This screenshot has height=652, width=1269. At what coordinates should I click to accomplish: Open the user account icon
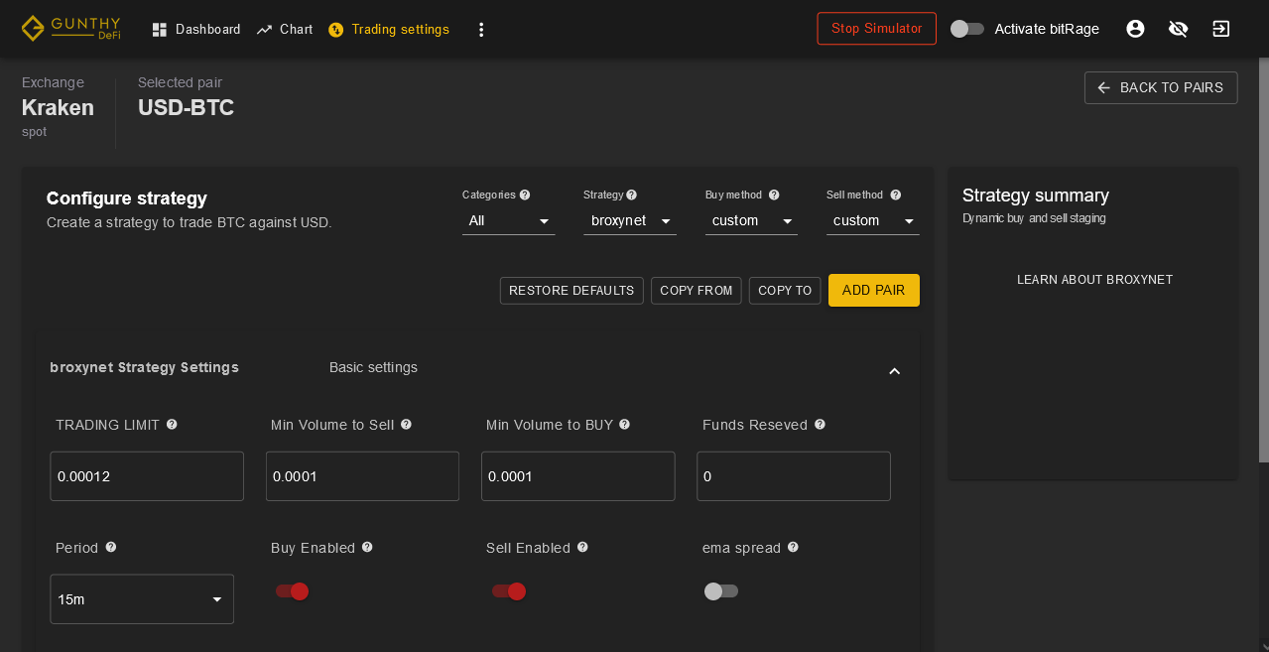click(1136, 29)
